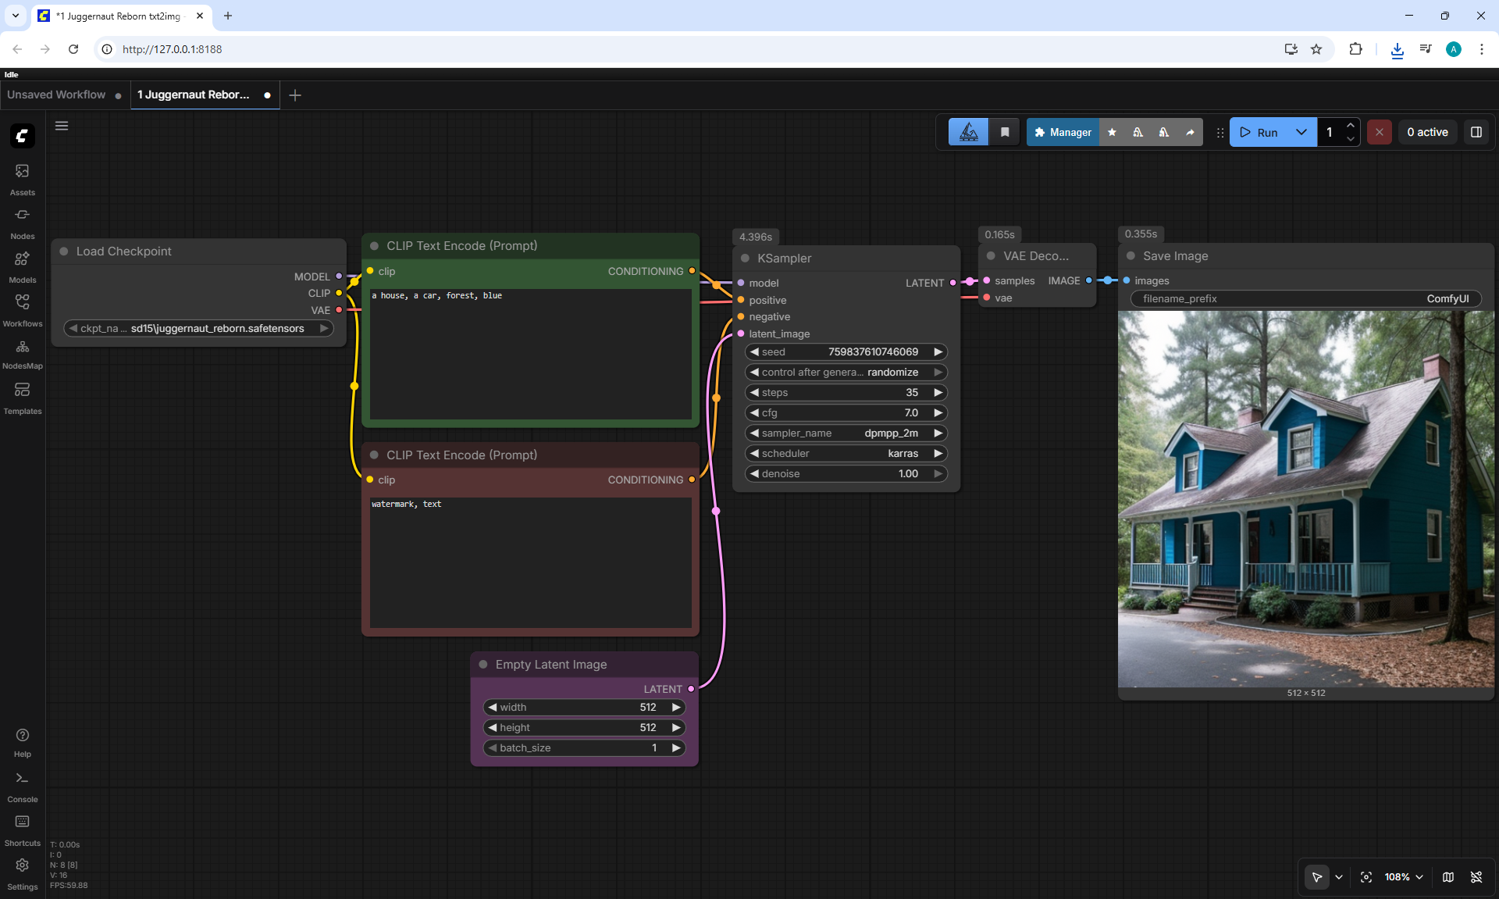Click the filename_prefix field in Save Image

1306,298
